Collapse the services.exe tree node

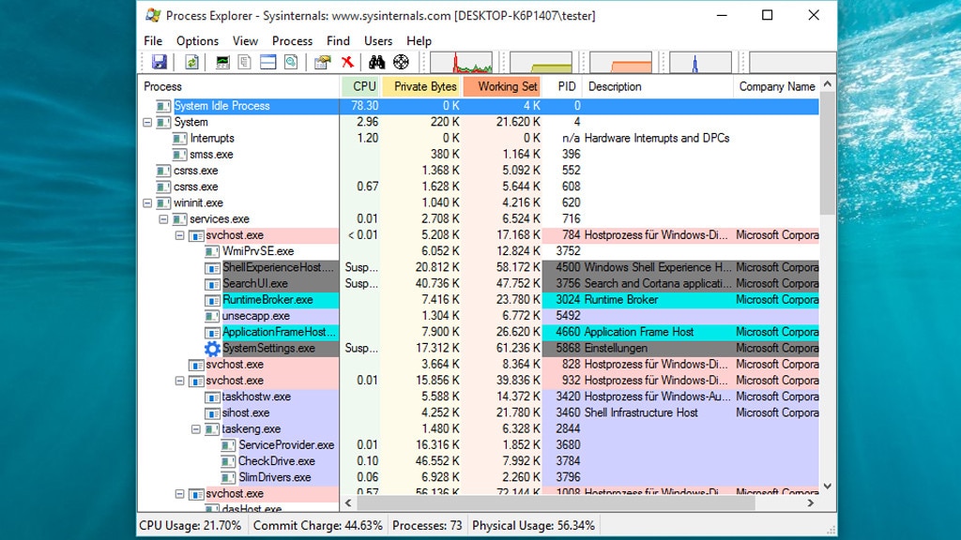[x=162, y=218]
